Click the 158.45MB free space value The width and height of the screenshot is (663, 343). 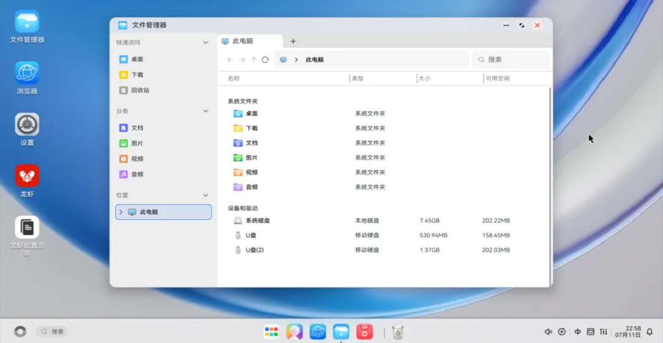click(x=496, y=235)
